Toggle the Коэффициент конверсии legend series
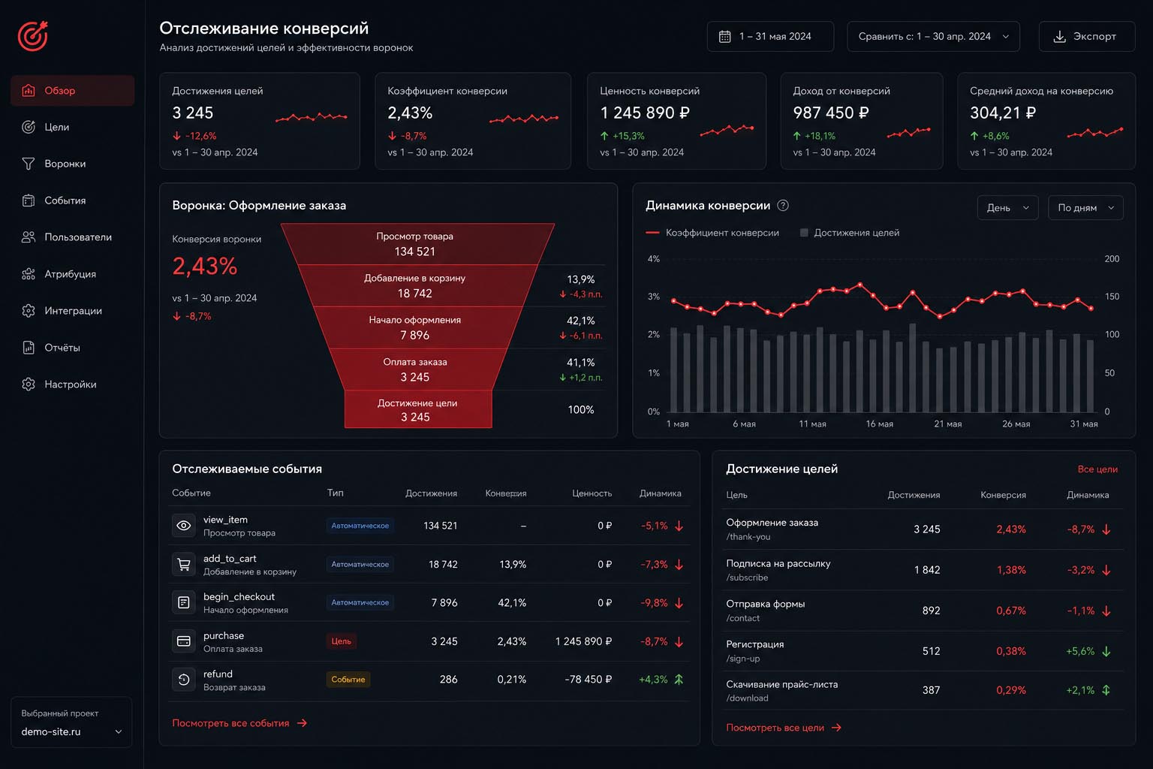Viewport: 1153px width, 769px height. [x=712, y=233]
